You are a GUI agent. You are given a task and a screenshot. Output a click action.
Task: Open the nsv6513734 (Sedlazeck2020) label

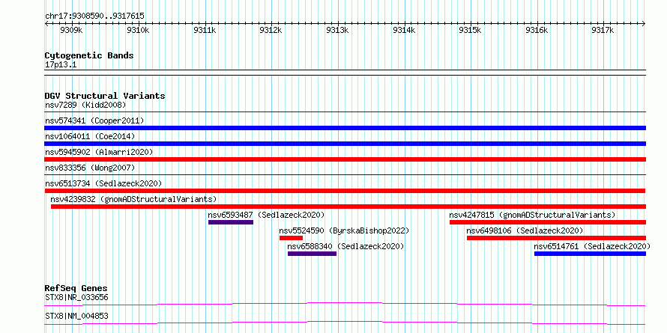click(x=103, y=183)
